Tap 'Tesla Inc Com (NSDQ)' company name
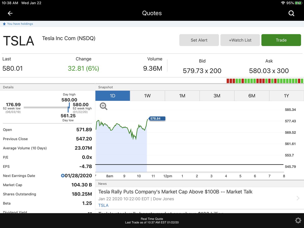Image resolution: width=304 pixels, height=228 pixels. (69, 39)
